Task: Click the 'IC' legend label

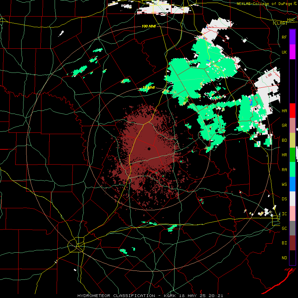Action: [x=284, y=214]
